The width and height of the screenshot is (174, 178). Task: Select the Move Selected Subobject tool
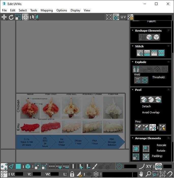click(4, 17)
